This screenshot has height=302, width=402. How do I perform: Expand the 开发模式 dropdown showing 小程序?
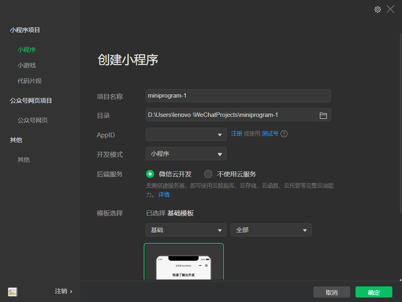tap(186, 153)
